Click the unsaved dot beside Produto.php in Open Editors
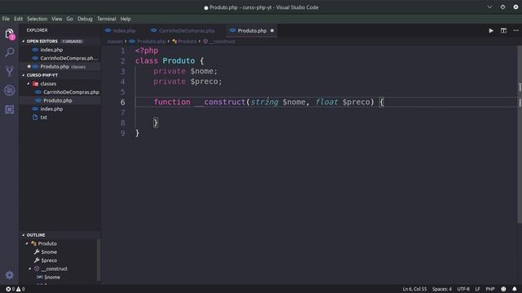Viewport: 522px width, 293px height. 29,67
